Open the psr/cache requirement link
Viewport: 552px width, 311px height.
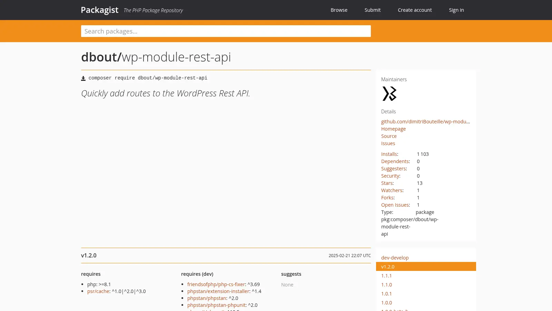click(98, 291)
